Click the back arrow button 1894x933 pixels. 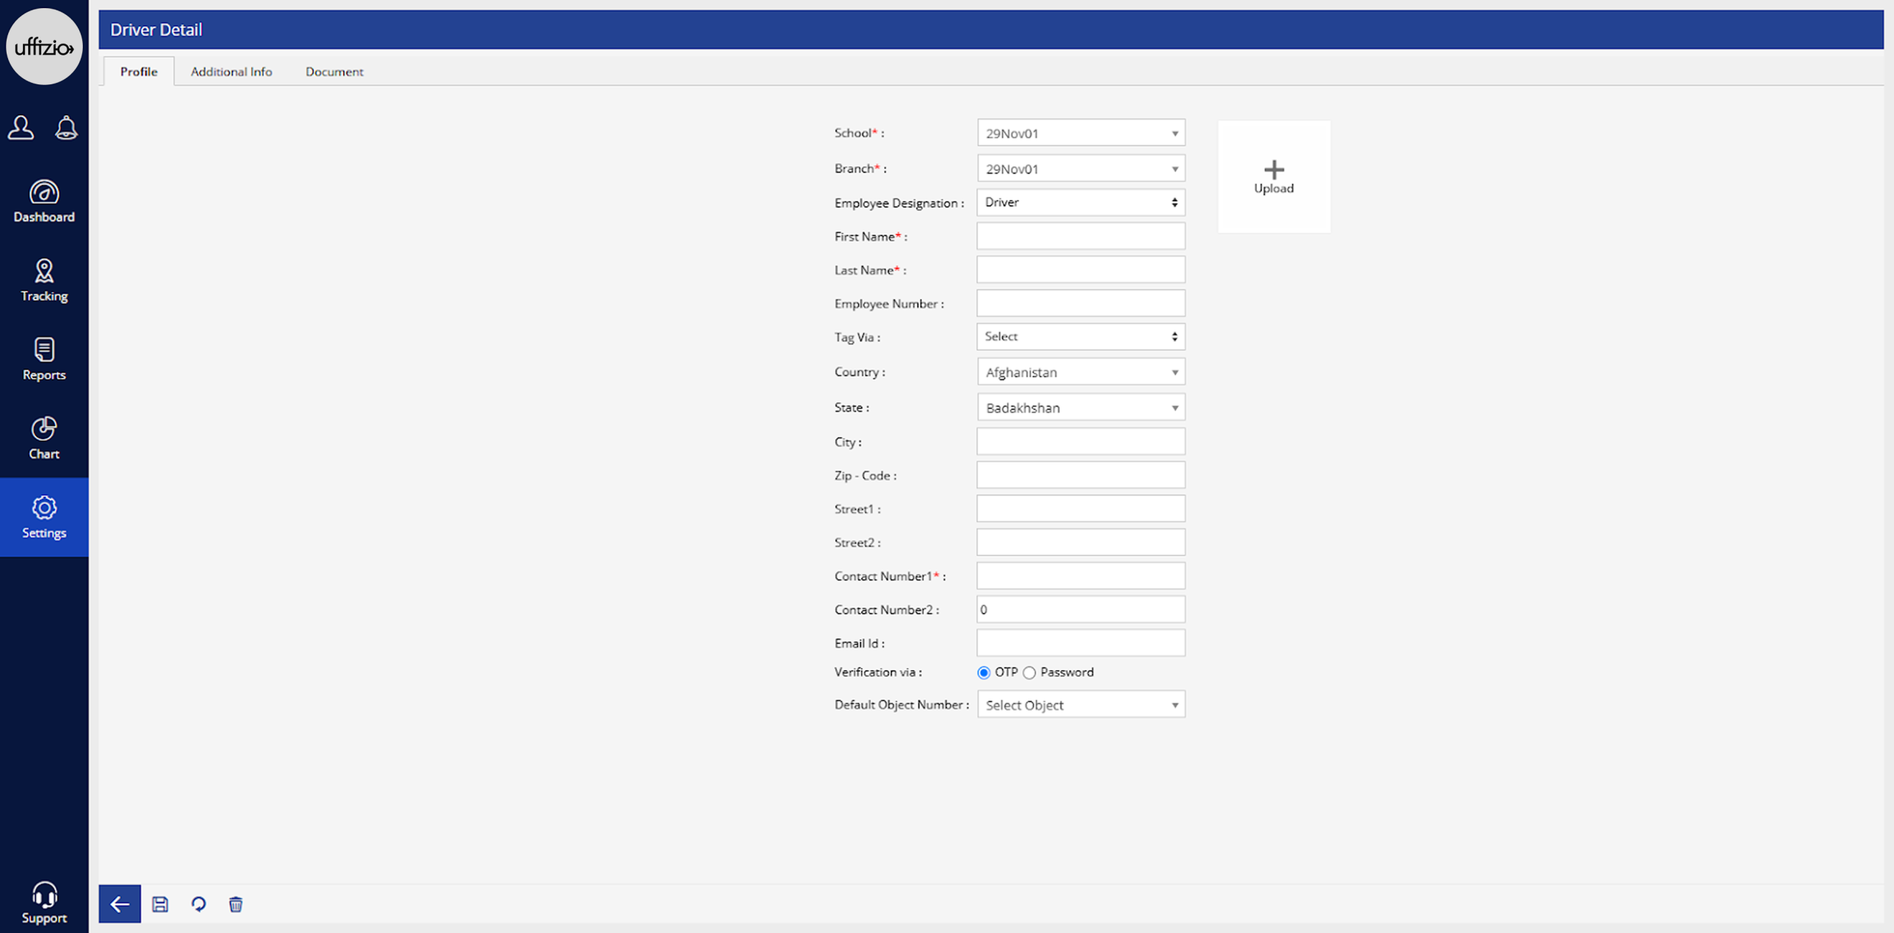click(x=119, y=903)
